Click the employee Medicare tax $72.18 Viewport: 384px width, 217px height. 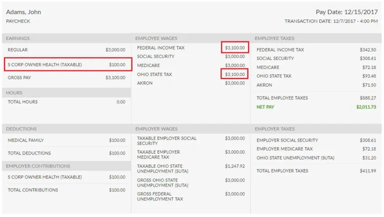369,67
